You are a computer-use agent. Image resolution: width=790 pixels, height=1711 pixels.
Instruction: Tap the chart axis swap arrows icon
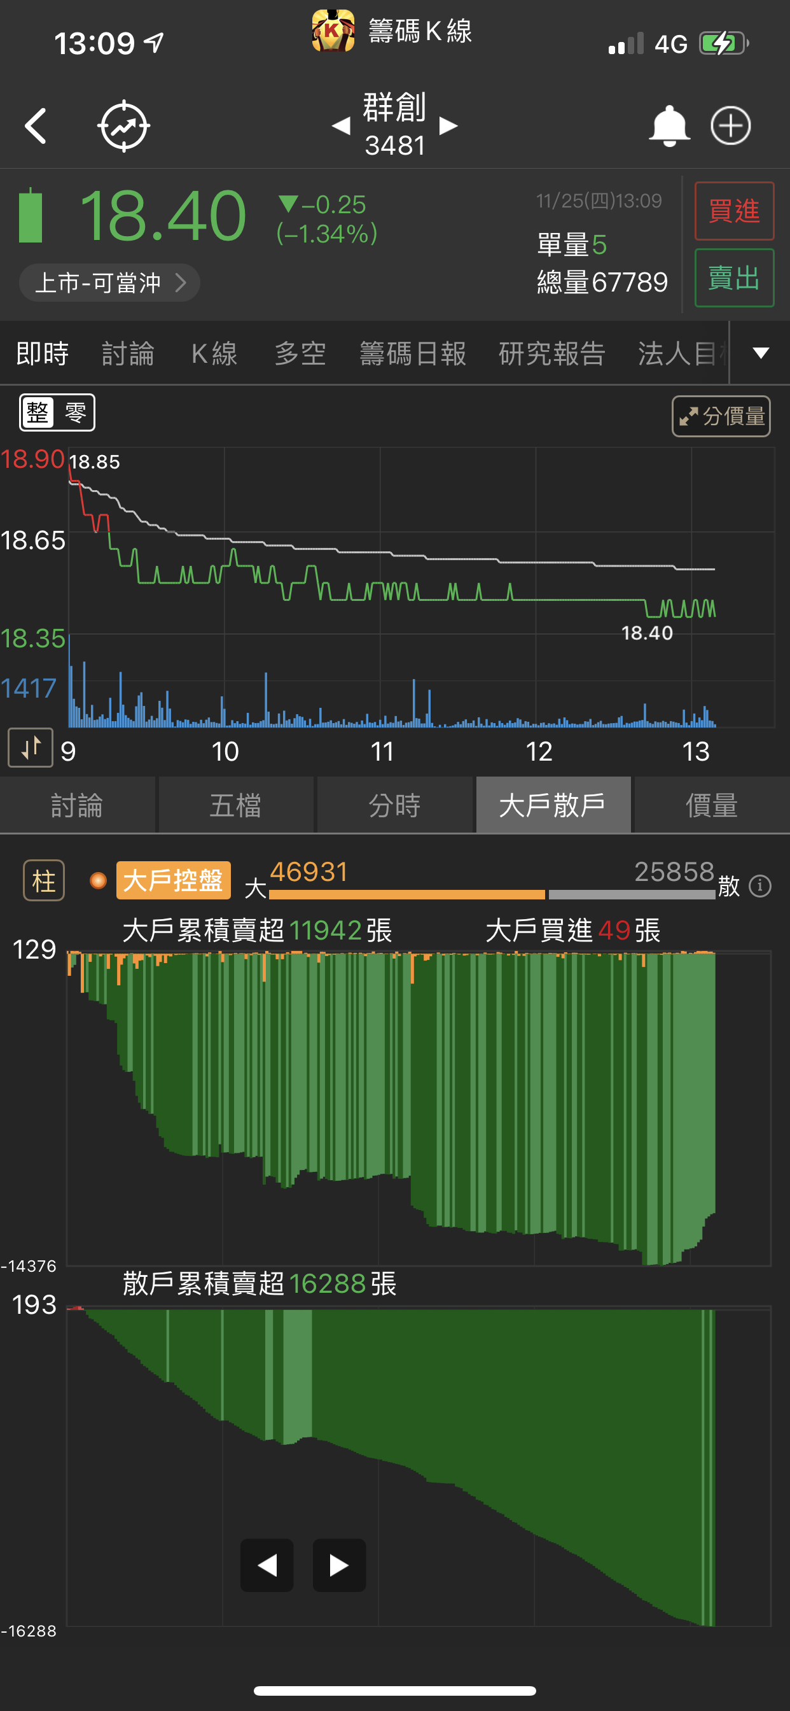pyautogui.click(x=31, y=747)
